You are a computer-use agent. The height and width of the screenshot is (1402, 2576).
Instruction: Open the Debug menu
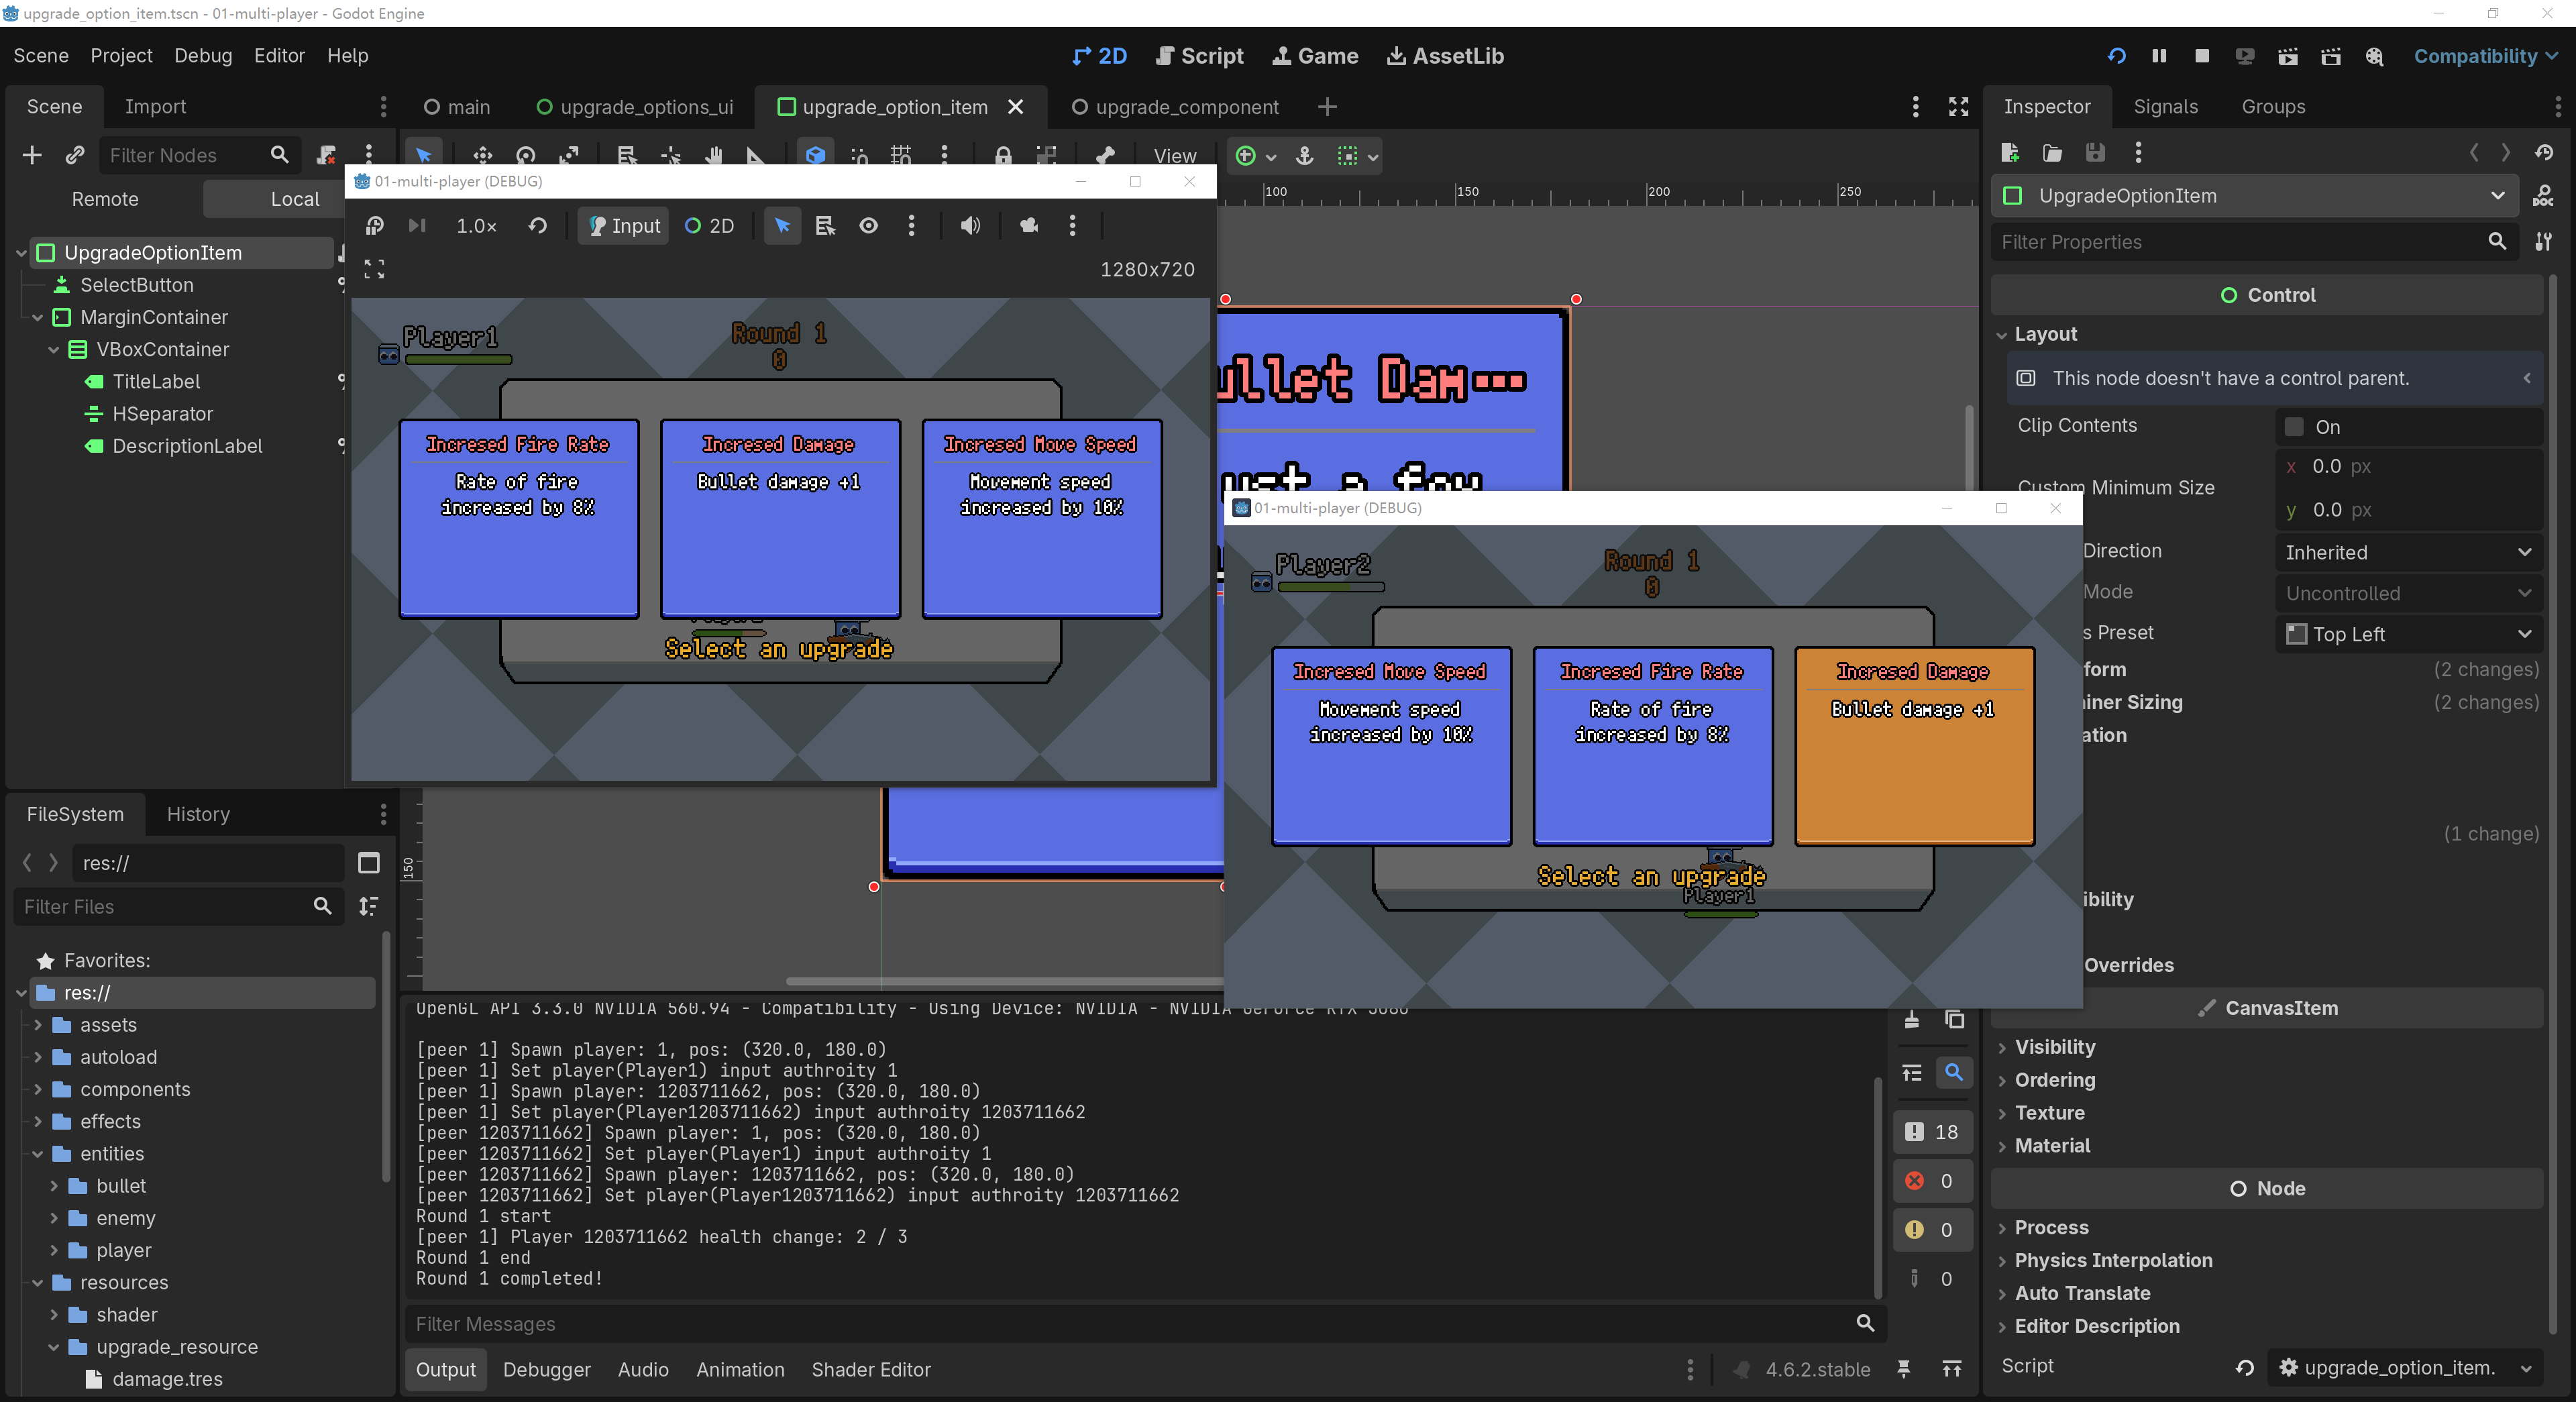point(203,56)
